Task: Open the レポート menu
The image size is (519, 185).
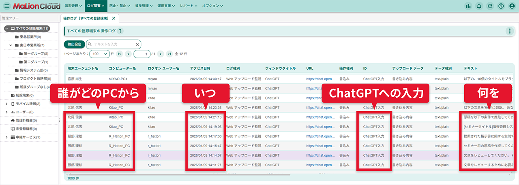Action: tap(189, 6)
